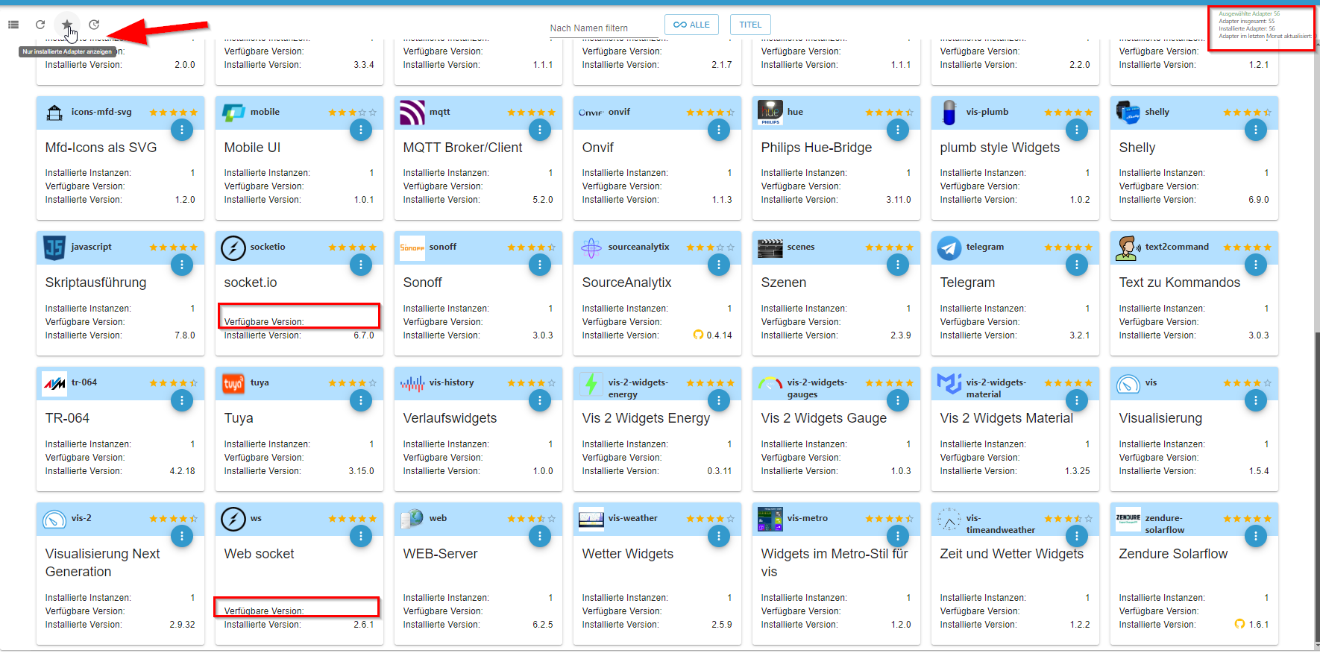Open the Wetter Widgets options menu
Screen dimensions: 1320x653
coord(719,536)
